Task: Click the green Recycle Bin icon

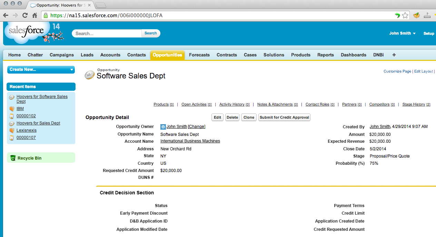Action: [13, 158]
